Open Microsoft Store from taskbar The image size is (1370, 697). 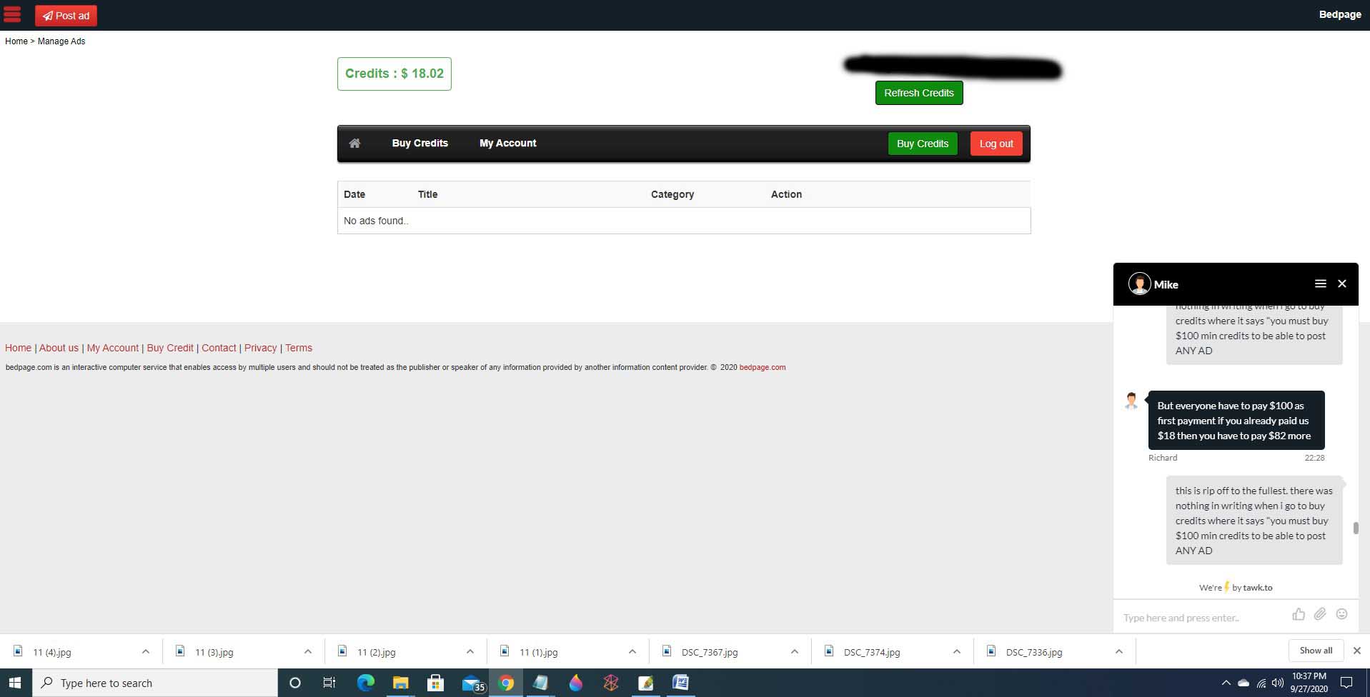435,683
